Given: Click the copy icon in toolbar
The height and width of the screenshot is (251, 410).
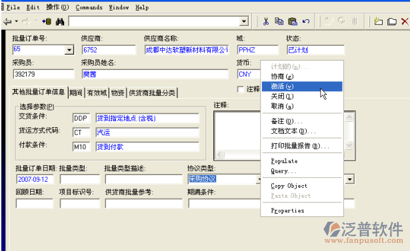Looking at the screenshot, I should pos(279,21).
